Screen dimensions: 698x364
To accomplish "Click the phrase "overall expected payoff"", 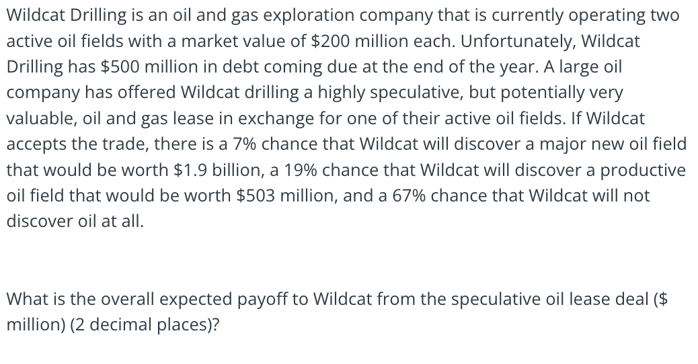I will pos(193,299).
